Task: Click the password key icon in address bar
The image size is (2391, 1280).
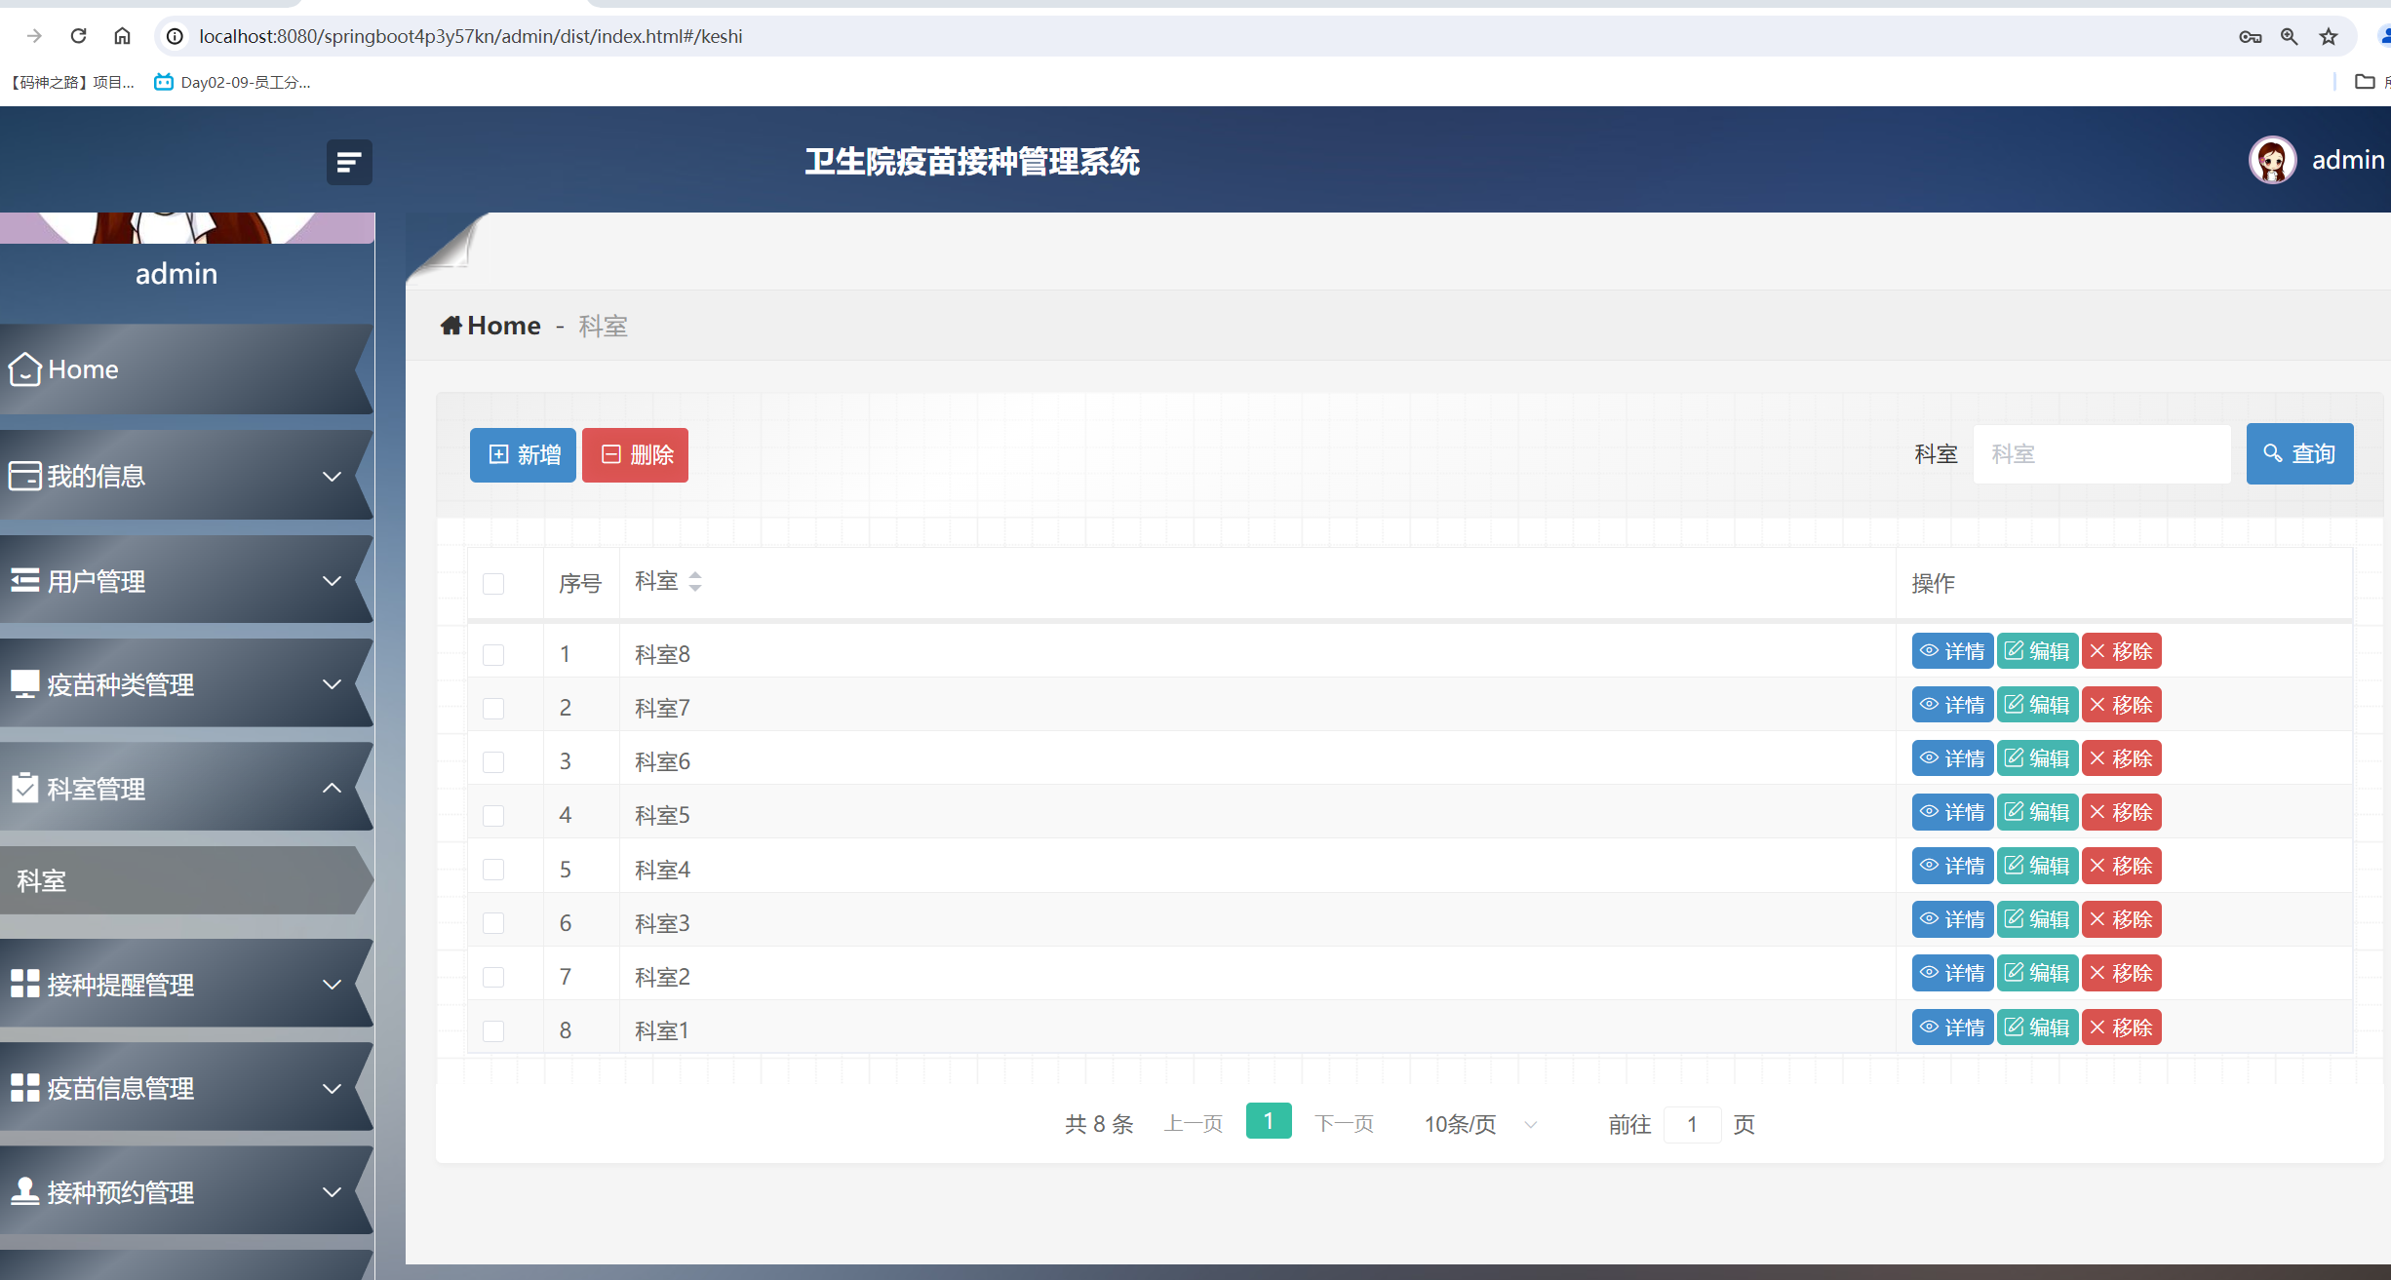Action: click(x=2250, y=37)
